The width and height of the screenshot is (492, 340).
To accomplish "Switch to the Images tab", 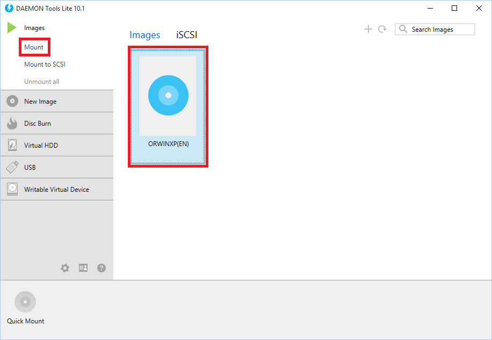I will [x=144, y=35].
